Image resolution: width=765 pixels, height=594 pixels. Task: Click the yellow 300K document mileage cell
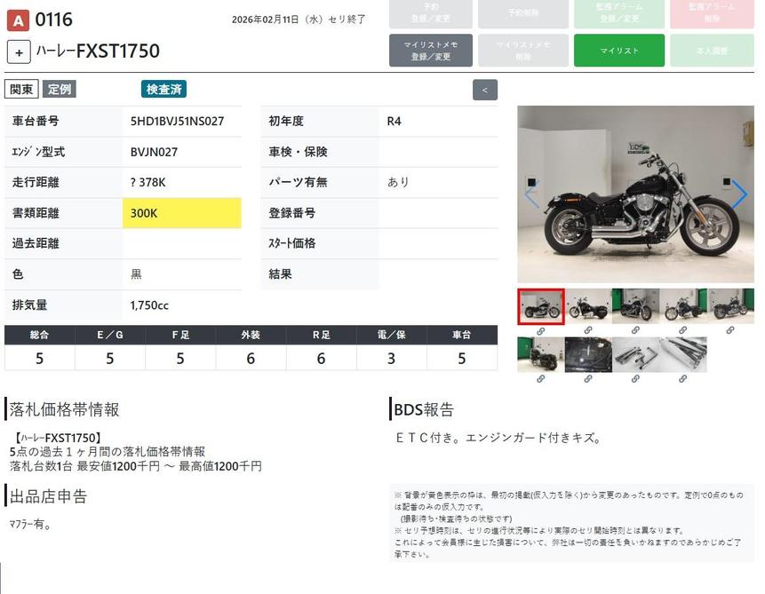182,213
